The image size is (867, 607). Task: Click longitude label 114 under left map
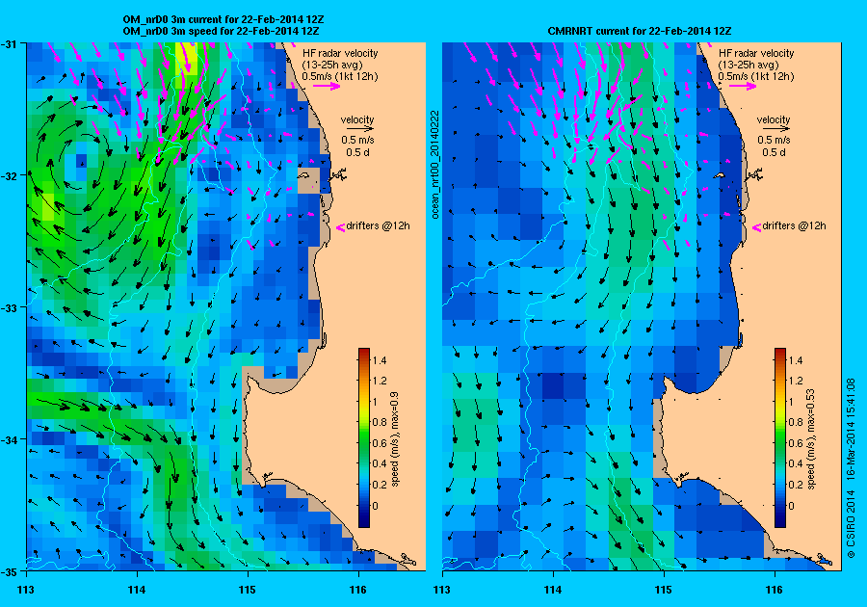tap(137, 590)
